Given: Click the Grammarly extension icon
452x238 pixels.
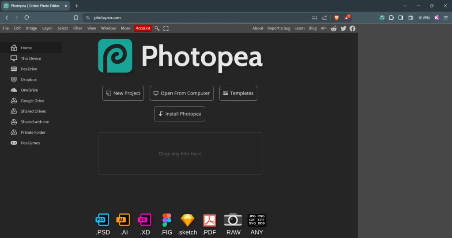Looking at the screenshot, I should [382, 18].
